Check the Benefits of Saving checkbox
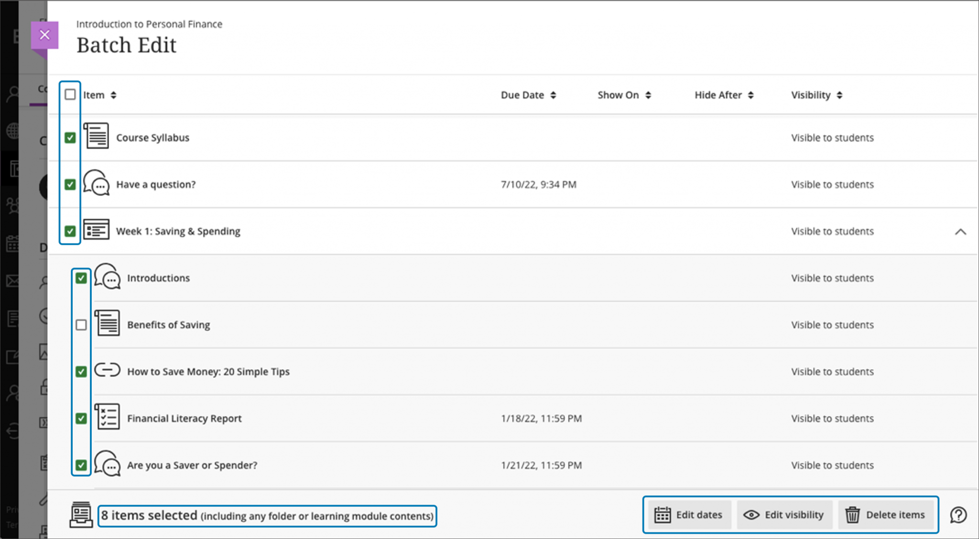 (81, 325)
